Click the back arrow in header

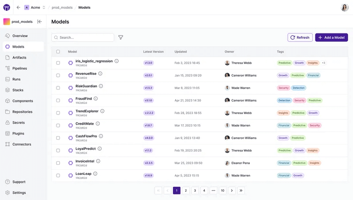pos(18,7)
